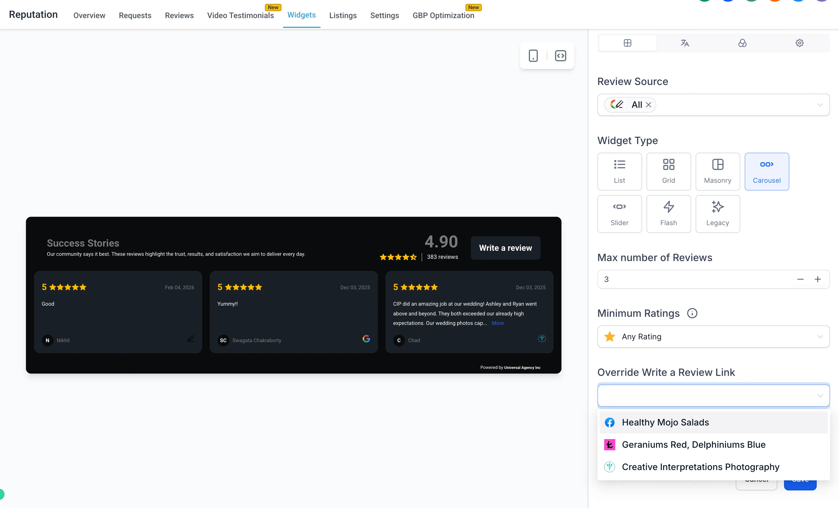
Task: Expand the Review Source dropdown
Action: pos(819,105)
